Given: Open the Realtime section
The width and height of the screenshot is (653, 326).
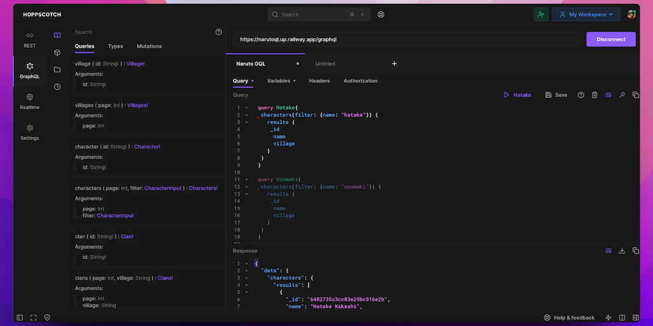Looking at the screenshot, I should (x=29, y=101).
